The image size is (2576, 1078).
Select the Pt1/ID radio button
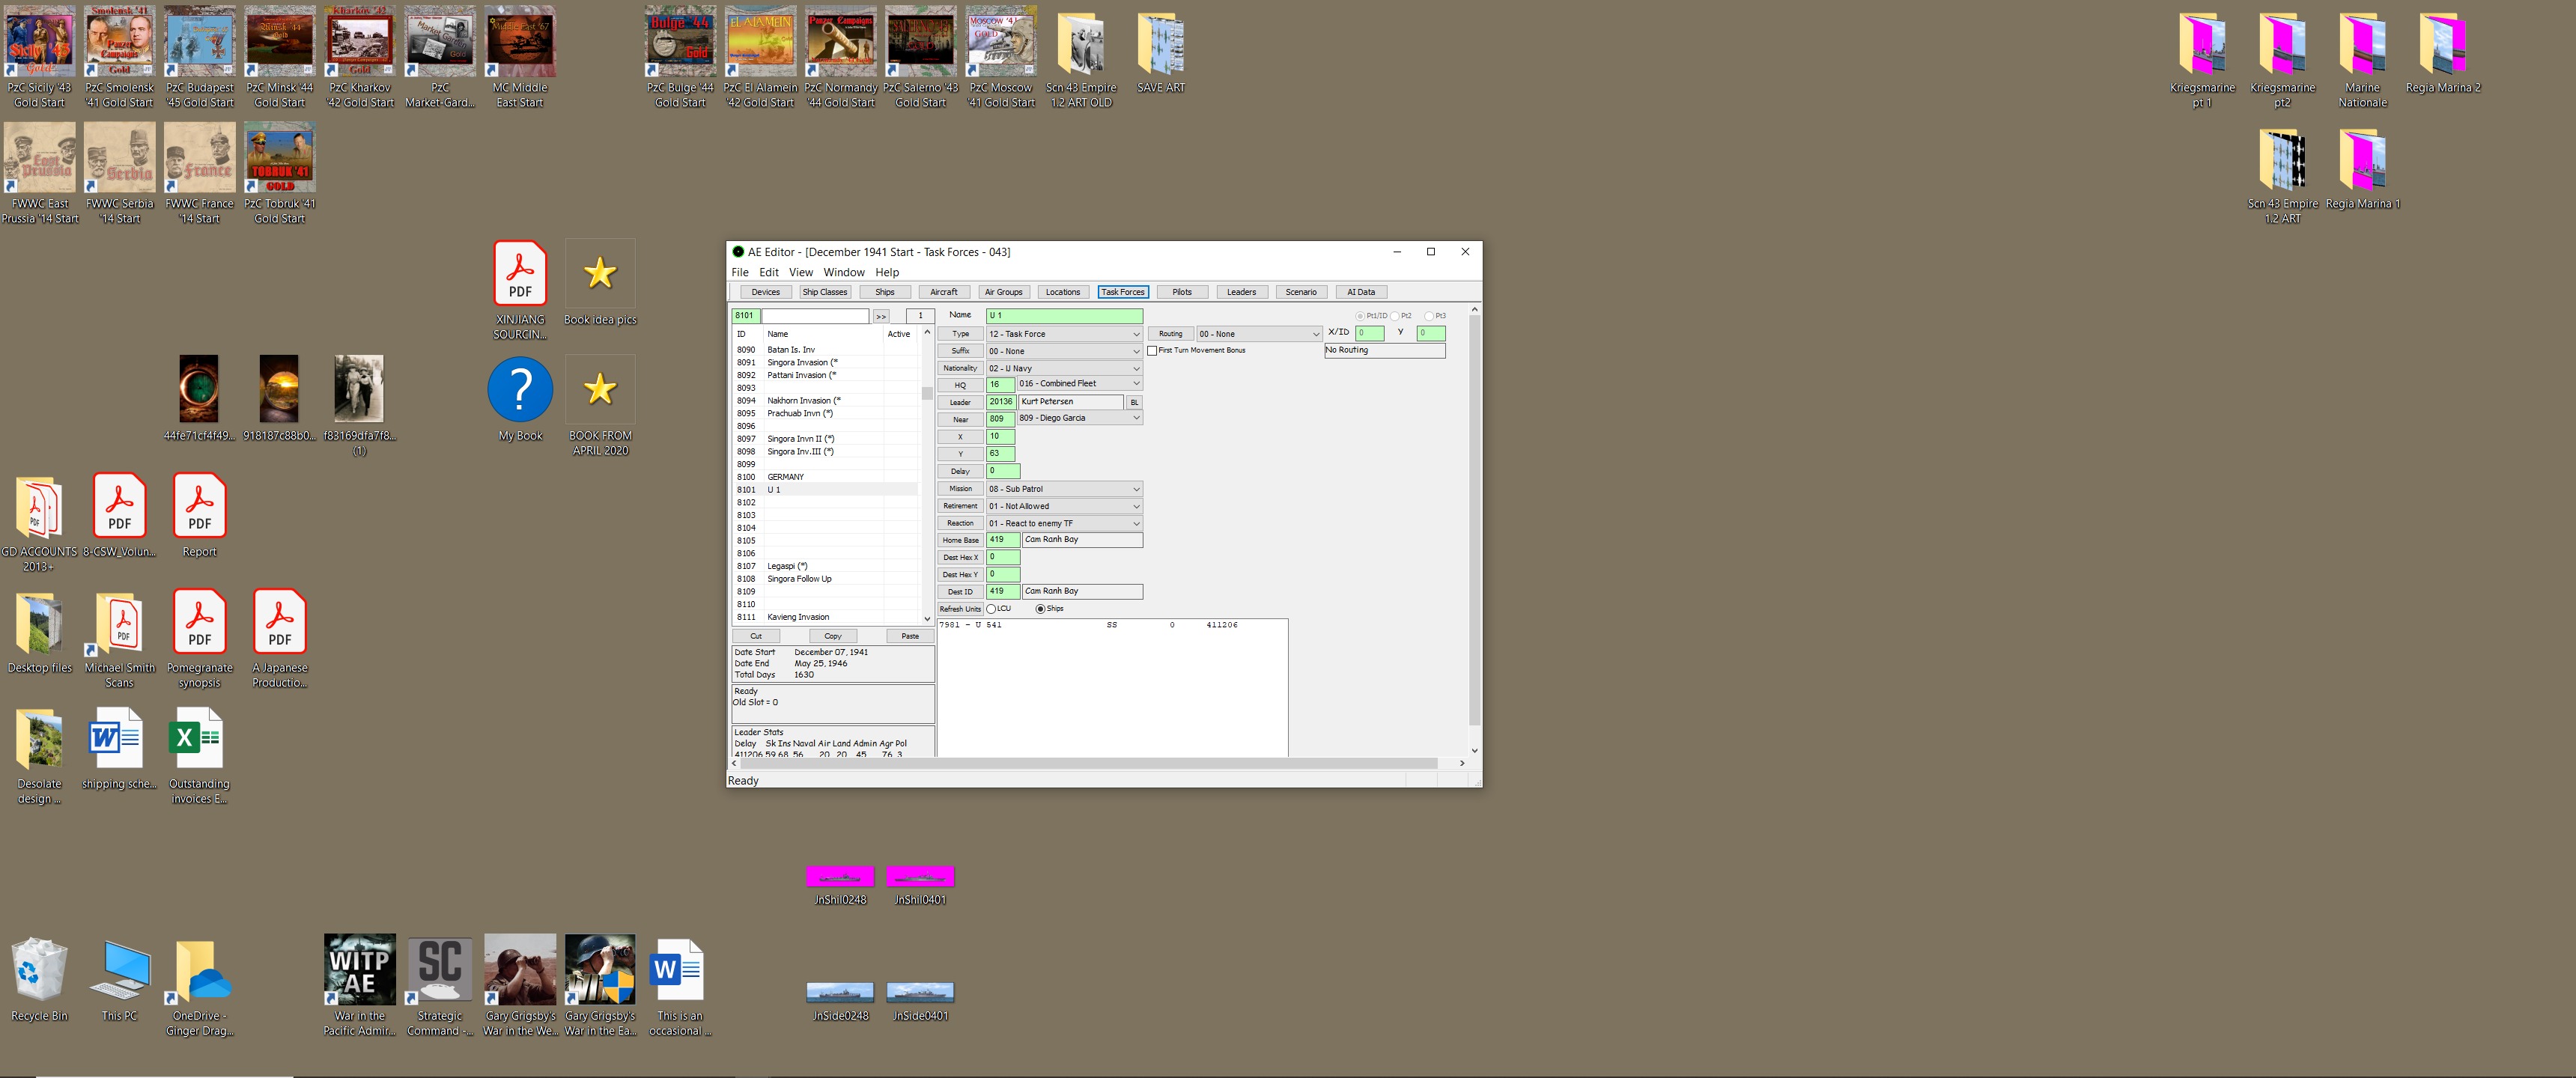(1360, 316)
